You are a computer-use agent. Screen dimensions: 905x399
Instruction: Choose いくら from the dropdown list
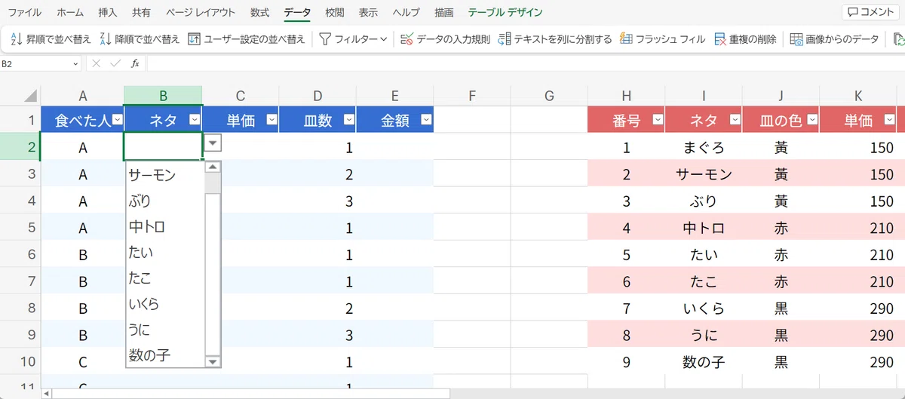click(165, 303)
